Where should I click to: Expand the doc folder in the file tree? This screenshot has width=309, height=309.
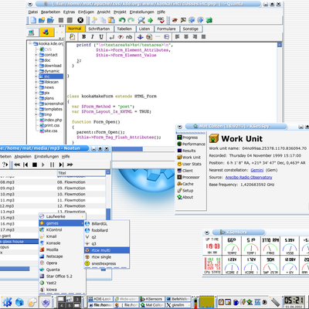(36, 60)
